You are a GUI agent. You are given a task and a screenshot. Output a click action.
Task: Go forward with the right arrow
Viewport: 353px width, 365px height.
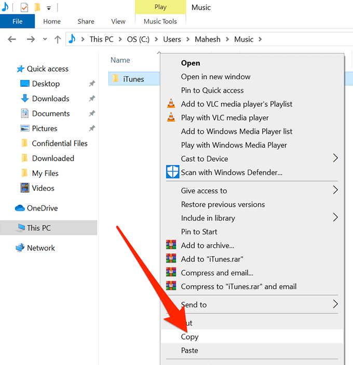click(x=31, y=39)
